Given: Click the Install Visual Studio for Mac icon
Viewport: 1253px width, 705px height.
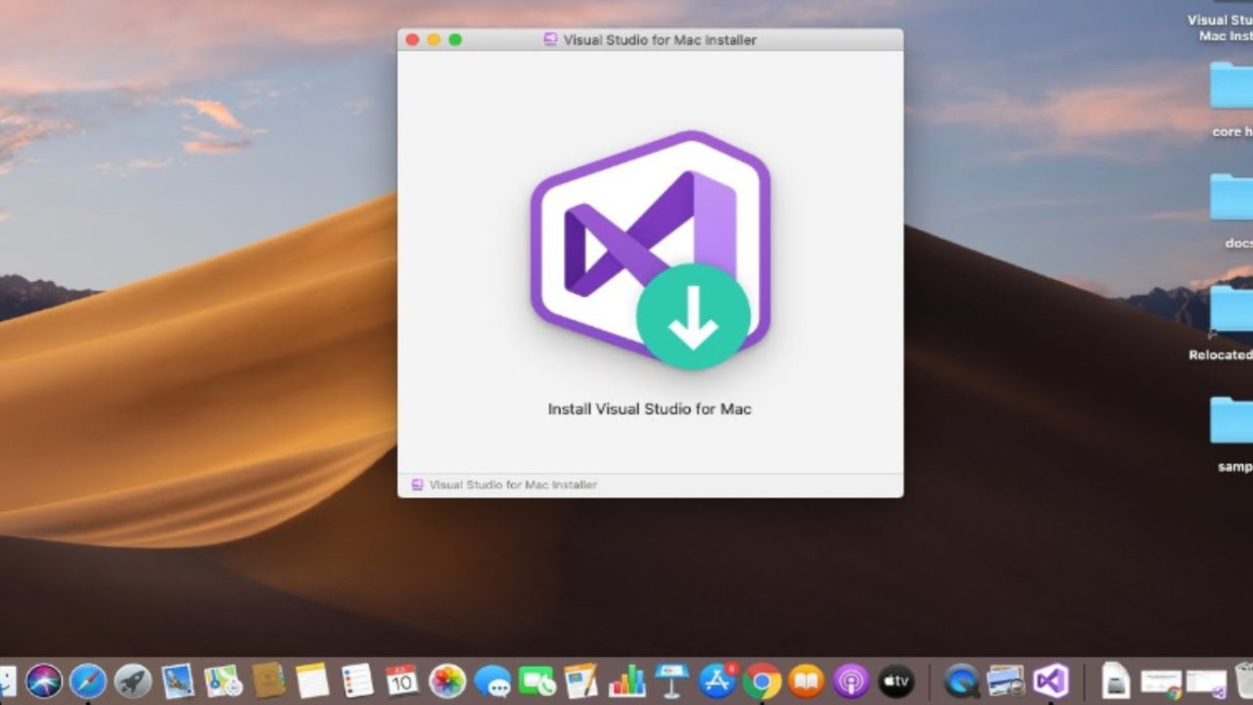Looking at the screenshot, I should coord(650,250).
